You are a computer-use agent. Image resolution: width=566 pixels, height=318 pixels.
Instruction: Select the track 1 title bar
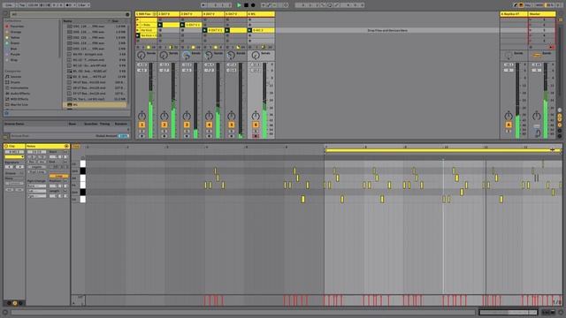(x=146, y=14)
